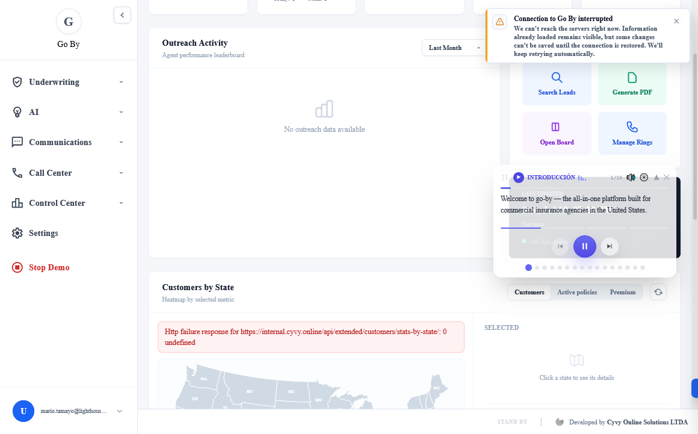698x434 pixels.
Task: Skip to the next tour step
Action: pyautogui.click(x=610, y=246)
